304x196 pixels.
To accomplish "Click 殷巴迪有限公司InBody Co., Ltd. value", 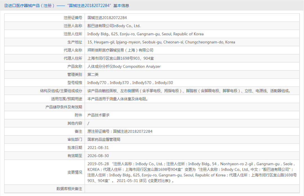I will tap(114, 26).
